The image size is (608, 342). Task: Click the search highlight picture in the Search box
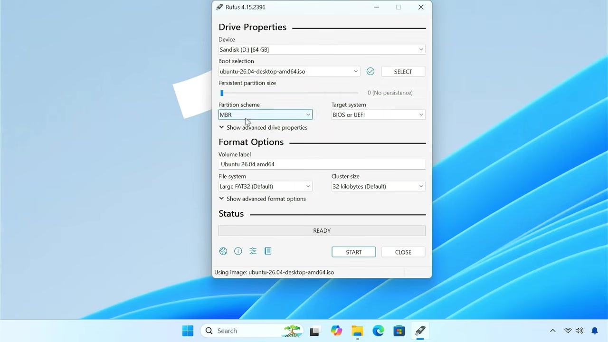tap(293, 331)
